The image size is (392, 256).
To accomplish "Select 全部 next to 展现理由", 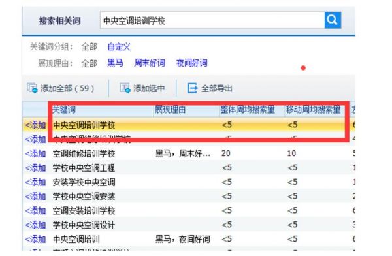I will pos(89,63).
